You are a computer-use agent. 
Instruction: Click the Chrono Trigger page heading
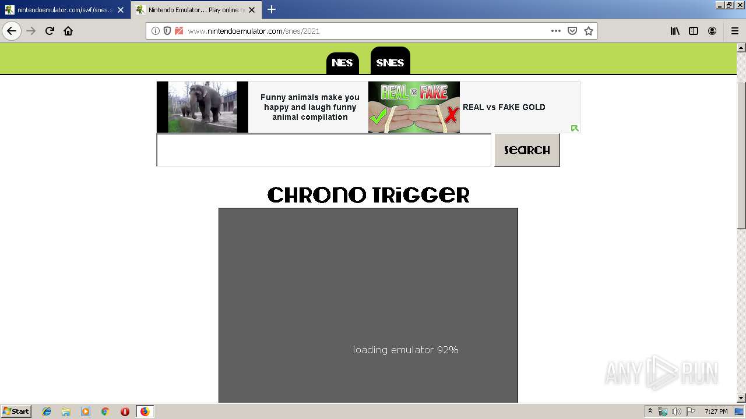coord(368,195)
